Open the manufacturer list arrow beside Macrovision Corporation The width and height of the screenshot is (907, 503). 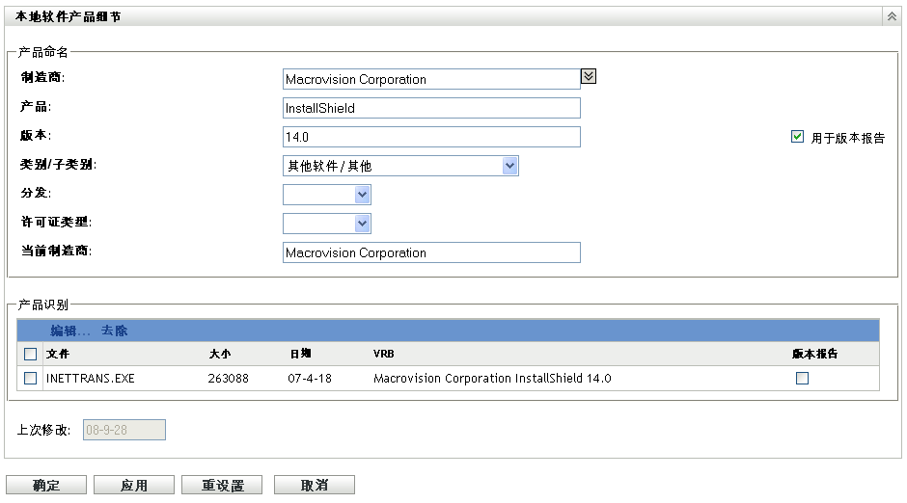click(589, 76)
